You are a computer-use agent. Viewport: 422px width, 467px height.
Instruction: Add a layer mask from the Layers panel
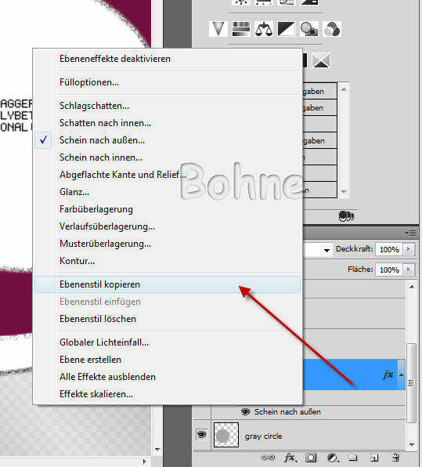click(311, 458)
